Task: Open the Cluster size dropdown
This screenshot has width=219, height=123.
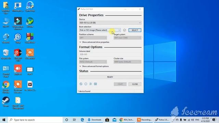Action: point(127,62)
